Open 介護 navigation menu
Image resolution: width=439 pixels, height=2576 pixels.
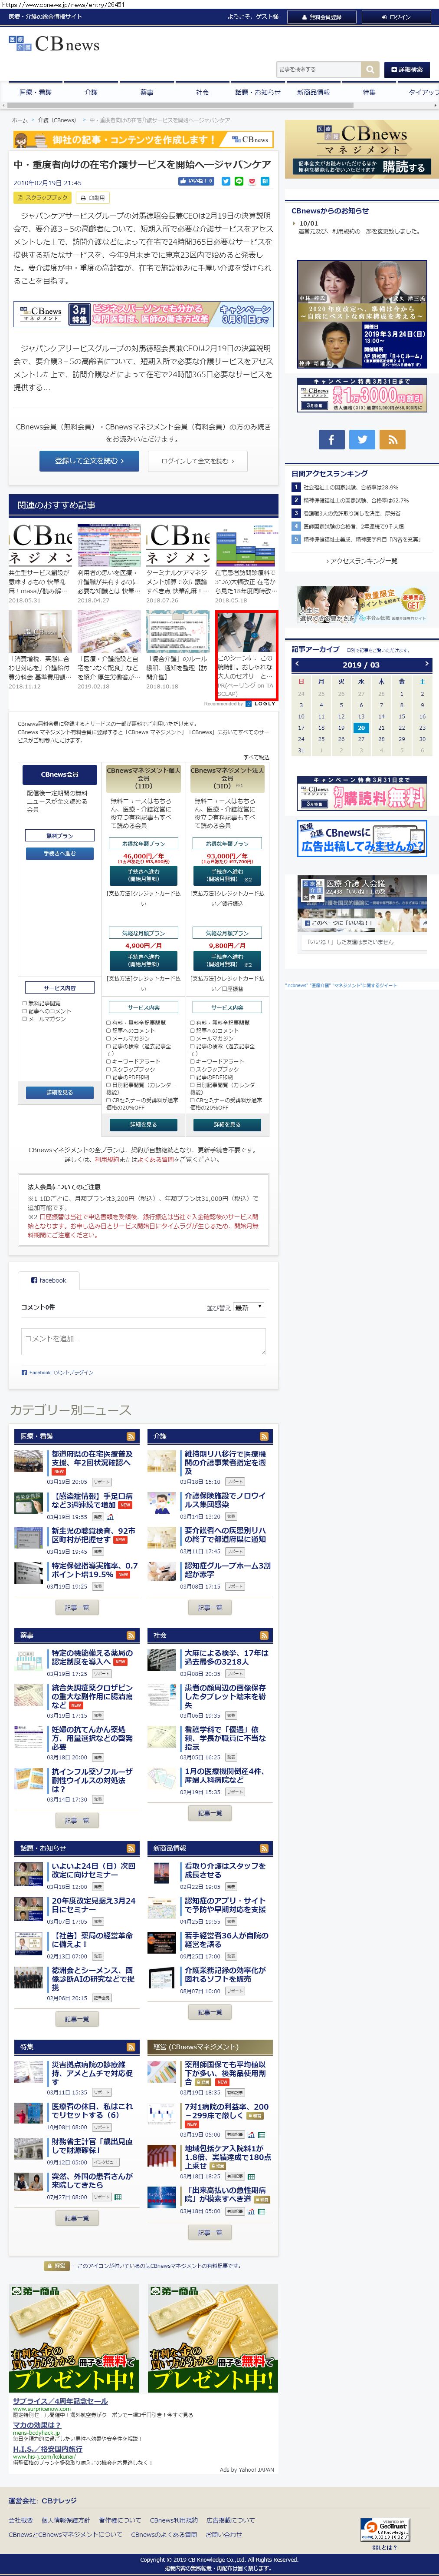[91, 92]
